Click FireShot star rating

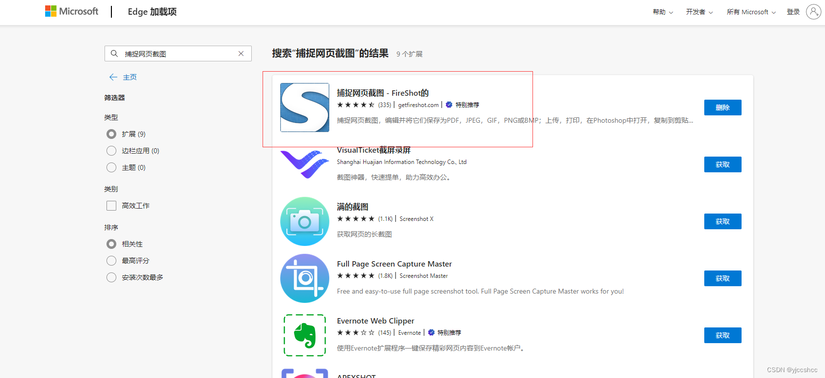[356, 105]
